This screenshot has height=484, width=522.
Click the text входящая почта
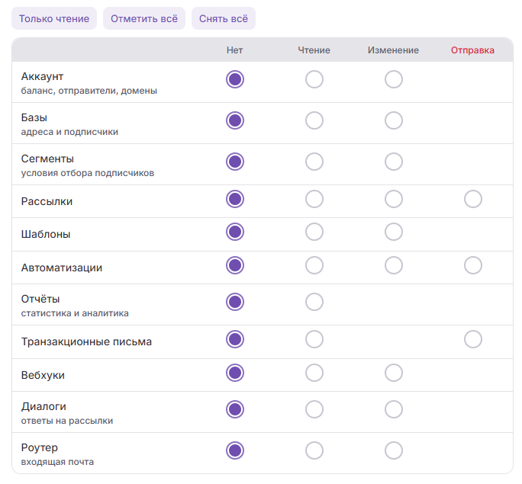(x=57, y=462)
